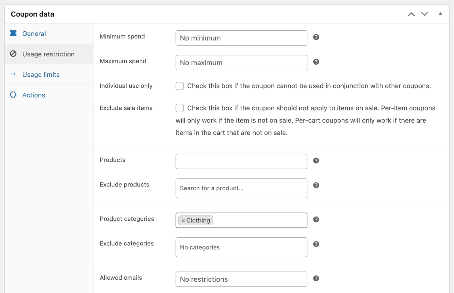Image resolution: width=454 pixels, height=293 pixels.
Task: Click the Coupon data panel title
Action: pyautogui.click(x=32, y=14)
